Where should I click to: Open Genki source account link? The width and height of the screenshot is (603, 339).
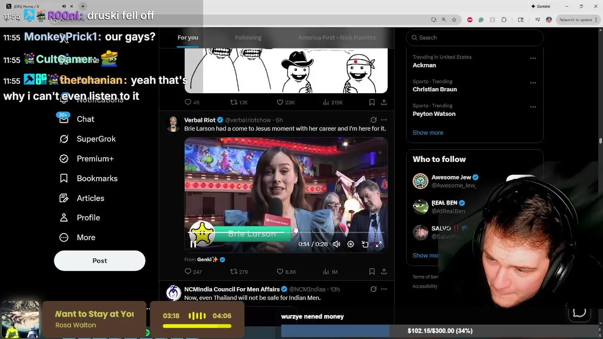(x=207, y=259)
